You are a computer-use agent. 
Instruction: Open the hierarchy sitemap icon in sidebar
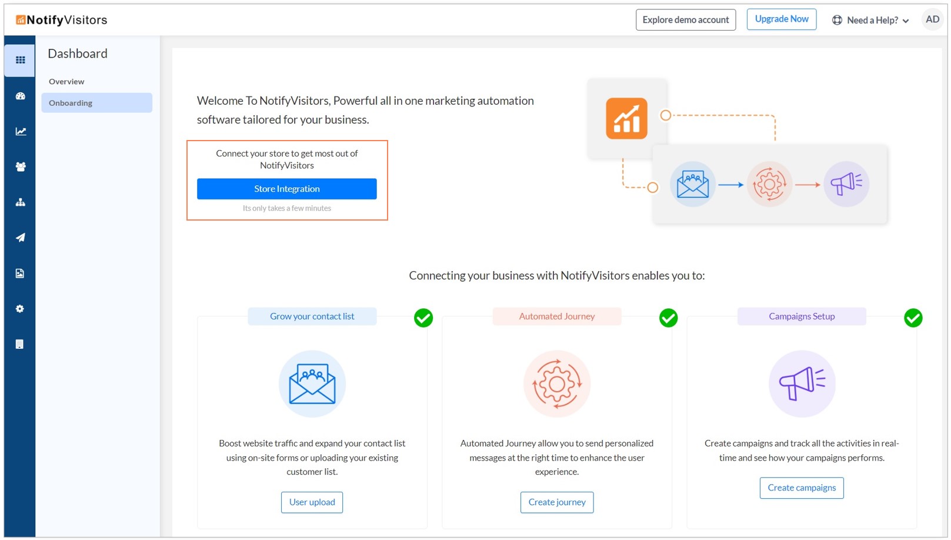(x=20, y=202)
